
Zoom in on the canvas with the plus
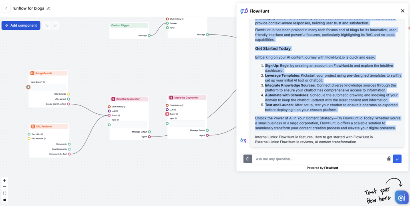(4, 180)
